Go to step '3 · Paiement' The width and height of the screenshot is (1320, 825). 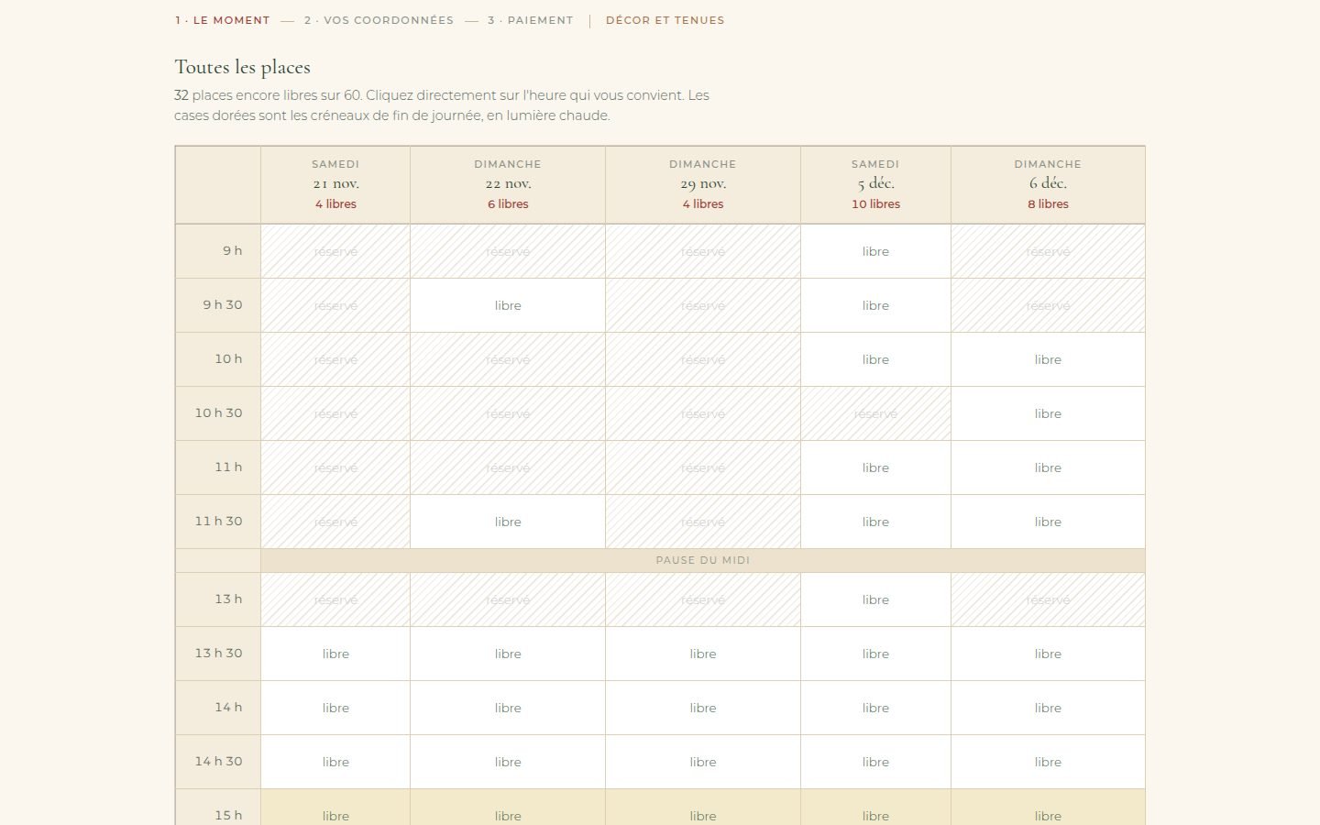tap(531, 20)
